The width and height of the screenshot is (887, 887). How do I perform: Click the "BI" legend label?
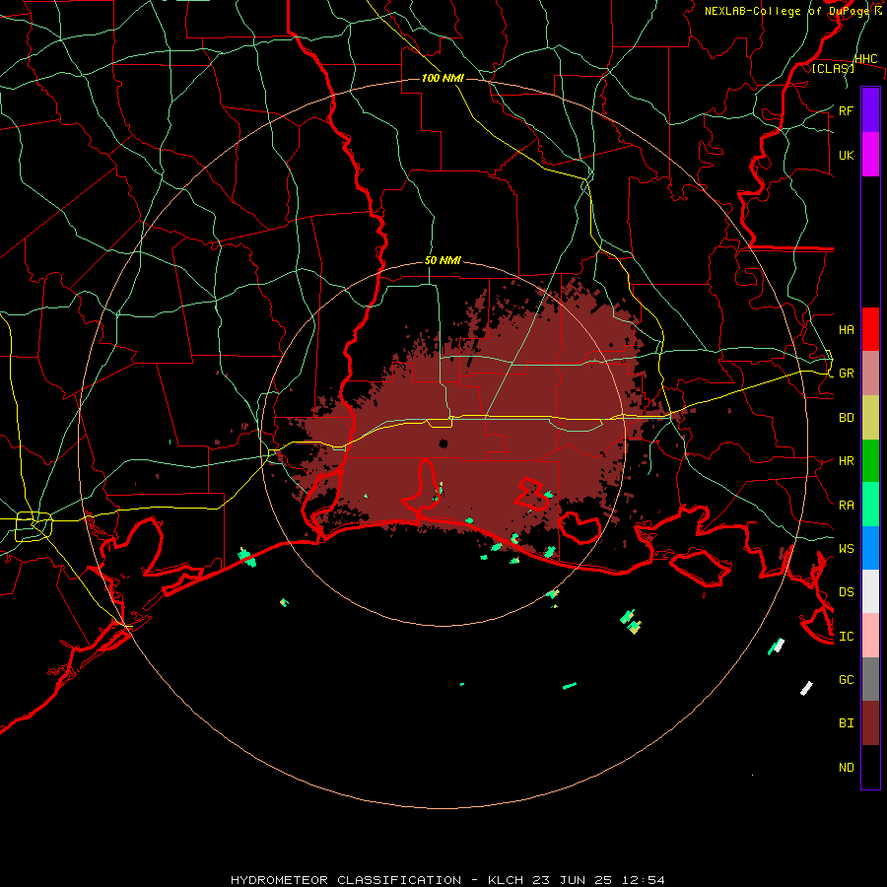(x=846, y=723)
